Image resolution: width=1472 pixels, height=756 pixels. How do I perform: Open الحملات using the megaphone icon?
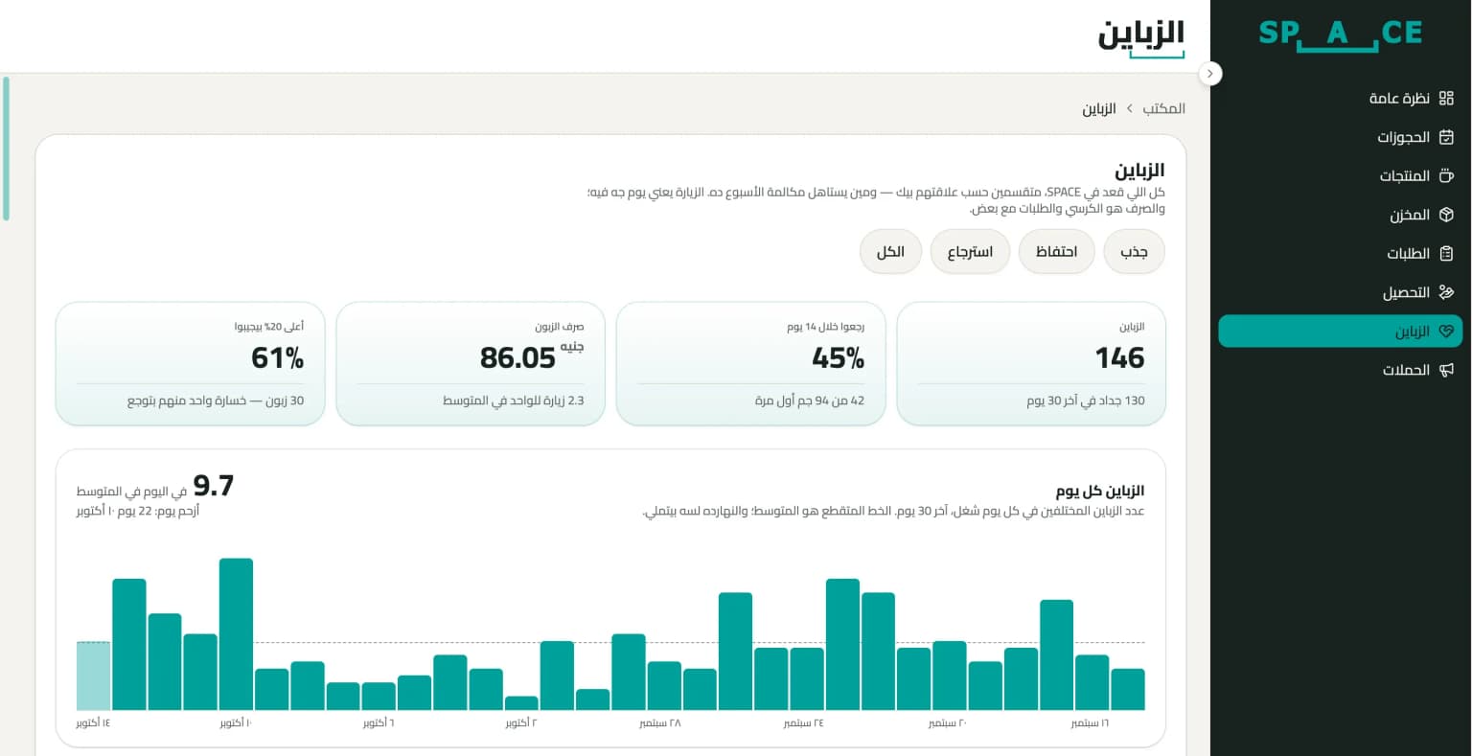tap(1446, 370)
